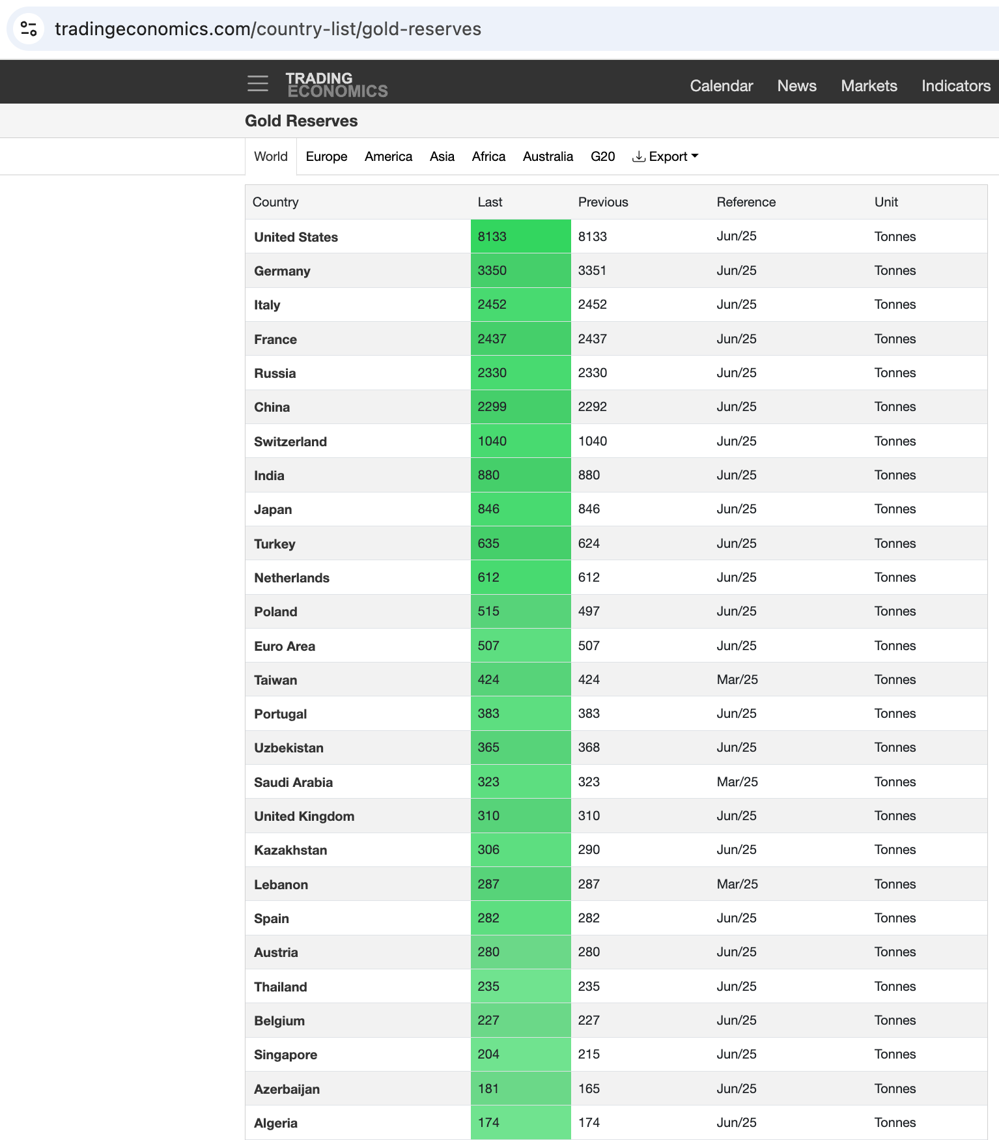Click Taiwan's Mar/25 reference cell
999x1140 pixels.
(x=737, y=679)
